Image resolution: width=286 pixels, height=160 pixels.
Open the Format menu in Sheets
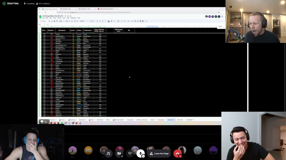point(59,18)
